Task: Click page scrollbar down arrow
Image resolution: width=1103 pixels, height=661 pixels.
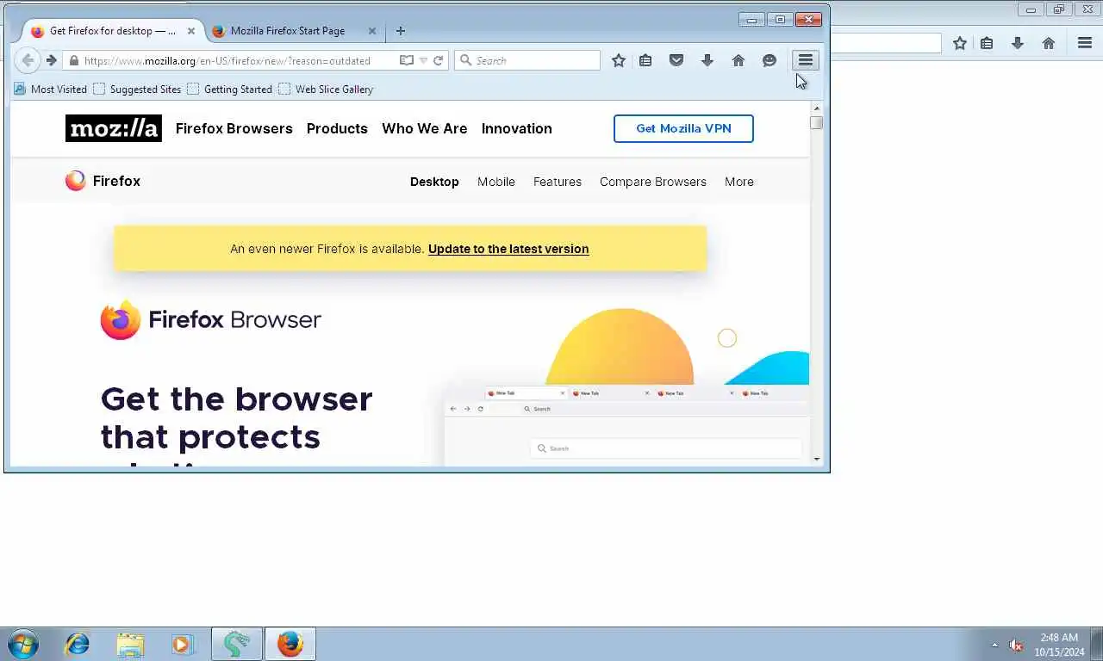Action: 816,459
